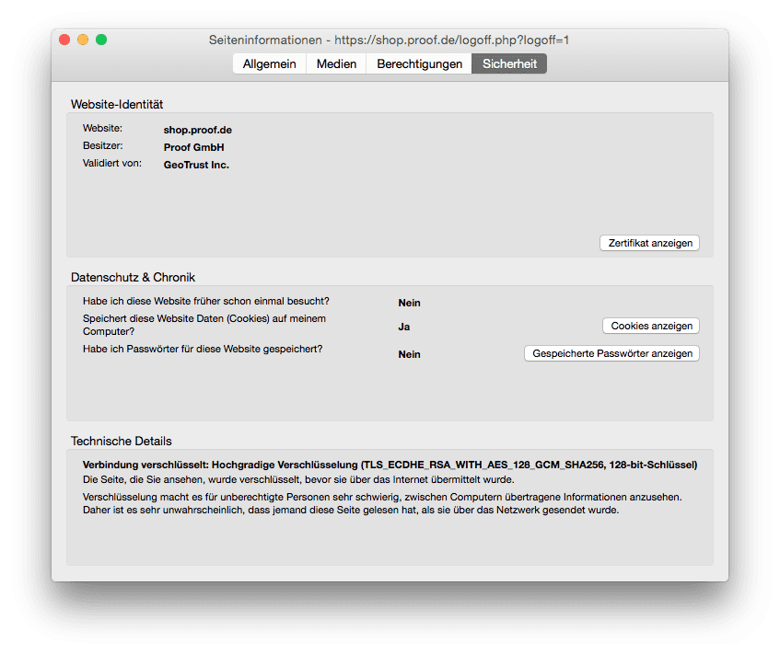Viewport: 780px width, 655px height.
Task: Click the 'Besitzer:' label
Action: click(102, 145)
